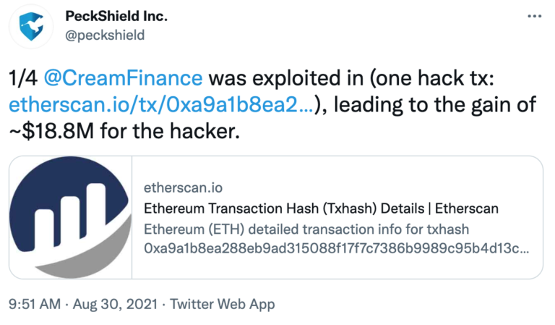Click the Twitter Web App source label
This screenshot has width=555, height=325.
point(223,304)
